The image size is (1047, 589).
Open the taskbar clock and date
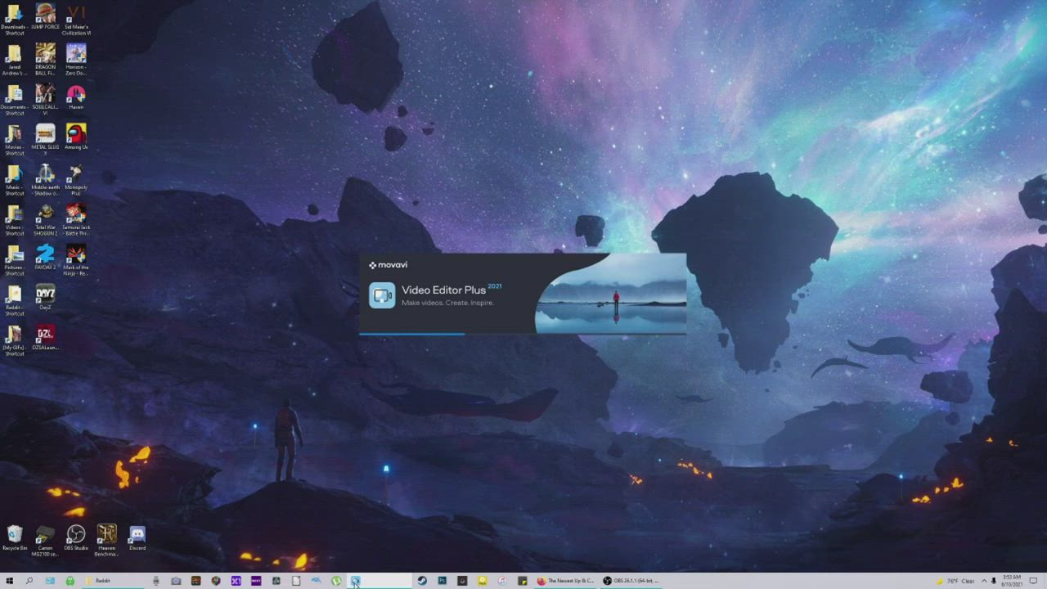click(x=1013, y=581)
